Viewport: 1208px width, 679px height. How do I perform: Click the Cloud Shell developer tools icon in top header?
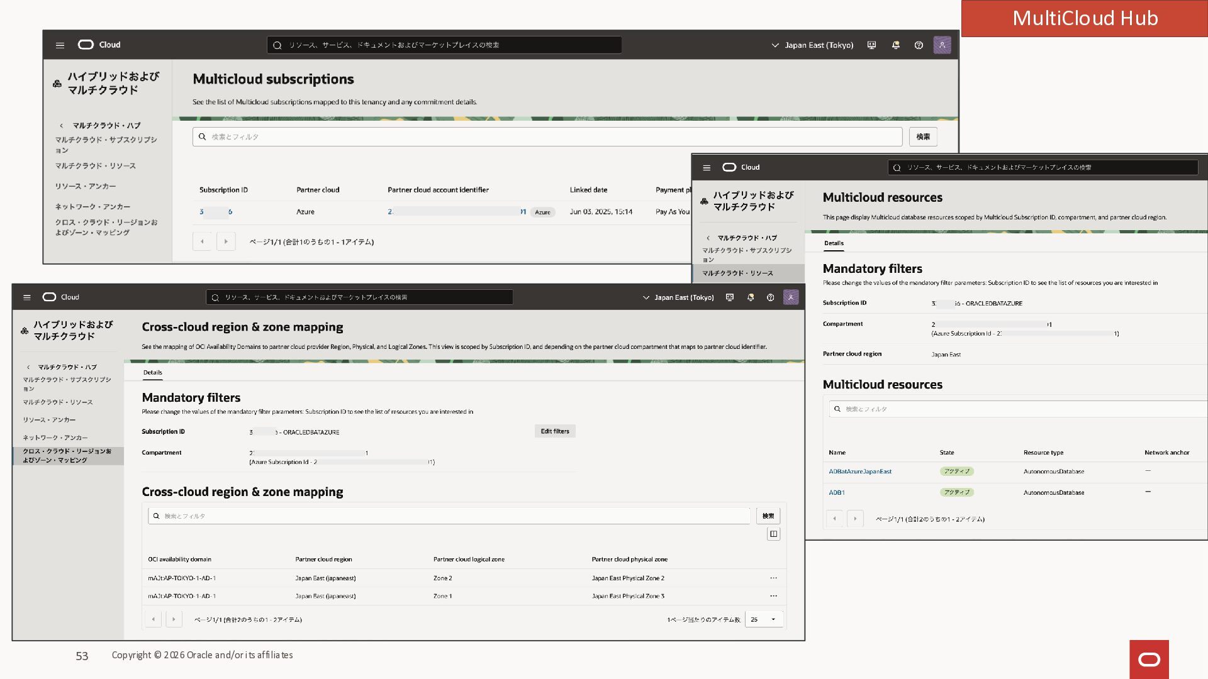[x=871, y=45]
